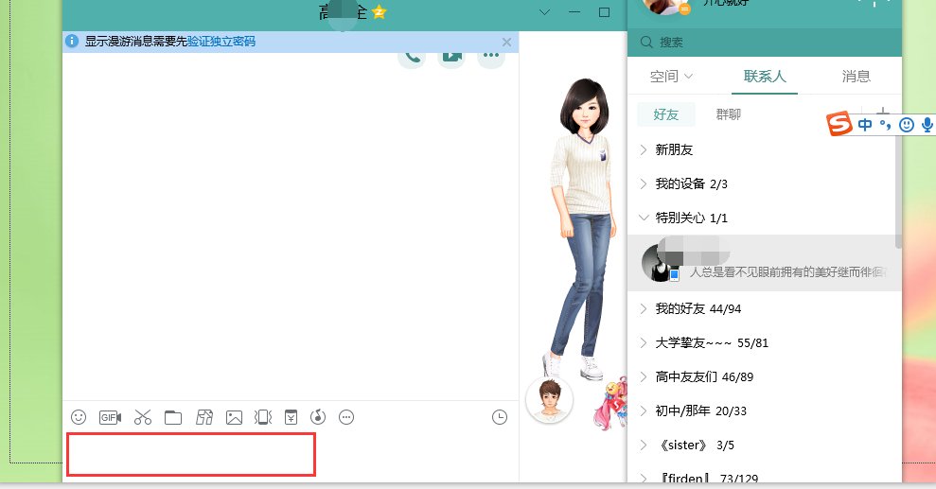Click the Sogou input method logo
The image size is (936, 489).
tap(839, 124)
